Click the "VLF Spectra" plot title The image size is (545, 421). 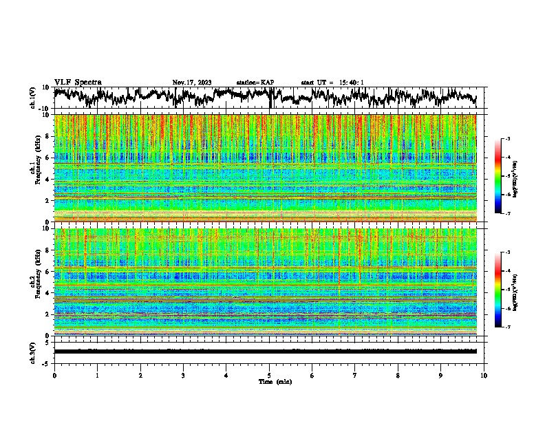click(x=78, y=83)
